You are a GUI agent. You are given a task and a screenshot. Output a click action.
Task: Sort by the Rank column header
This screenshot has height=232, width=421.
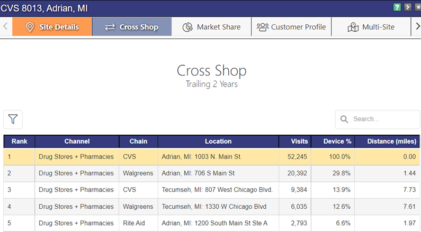[20, 142]
